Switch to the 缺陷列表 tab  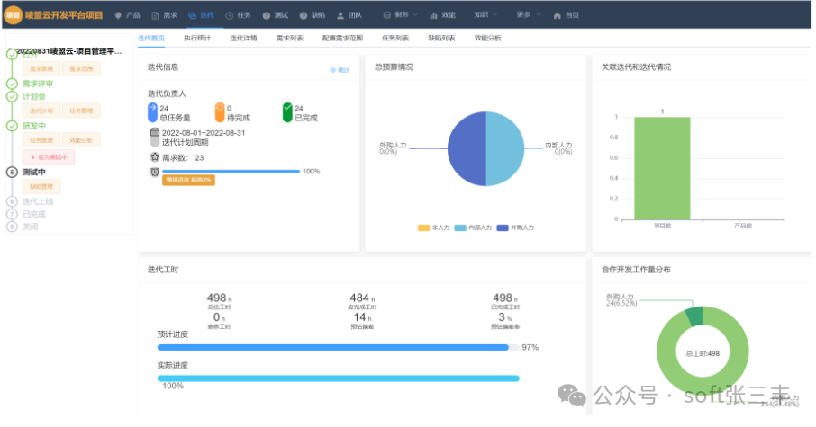click(x=440, y=39)
